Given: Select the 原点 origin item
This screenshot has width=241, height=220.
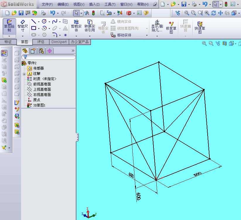Looking at the screenshot, I should (34, 100).
